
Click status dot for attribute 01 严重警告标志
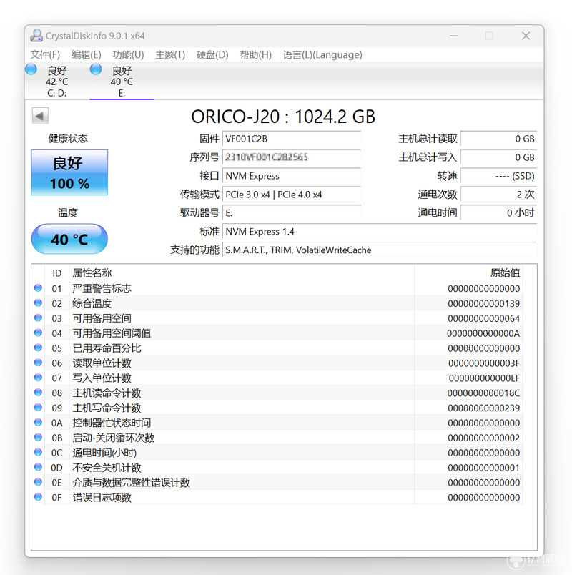[x=38, y=288]
